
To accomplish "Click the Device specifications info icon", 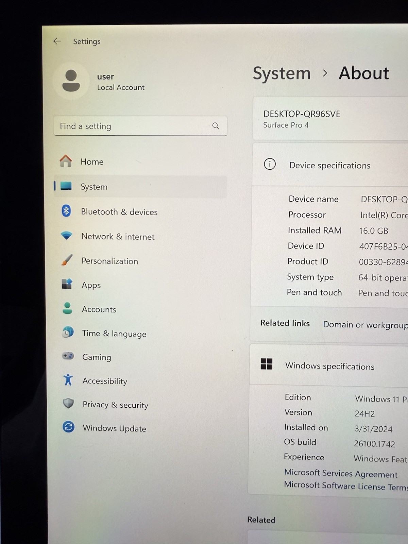I will click(x=270, y=164).
